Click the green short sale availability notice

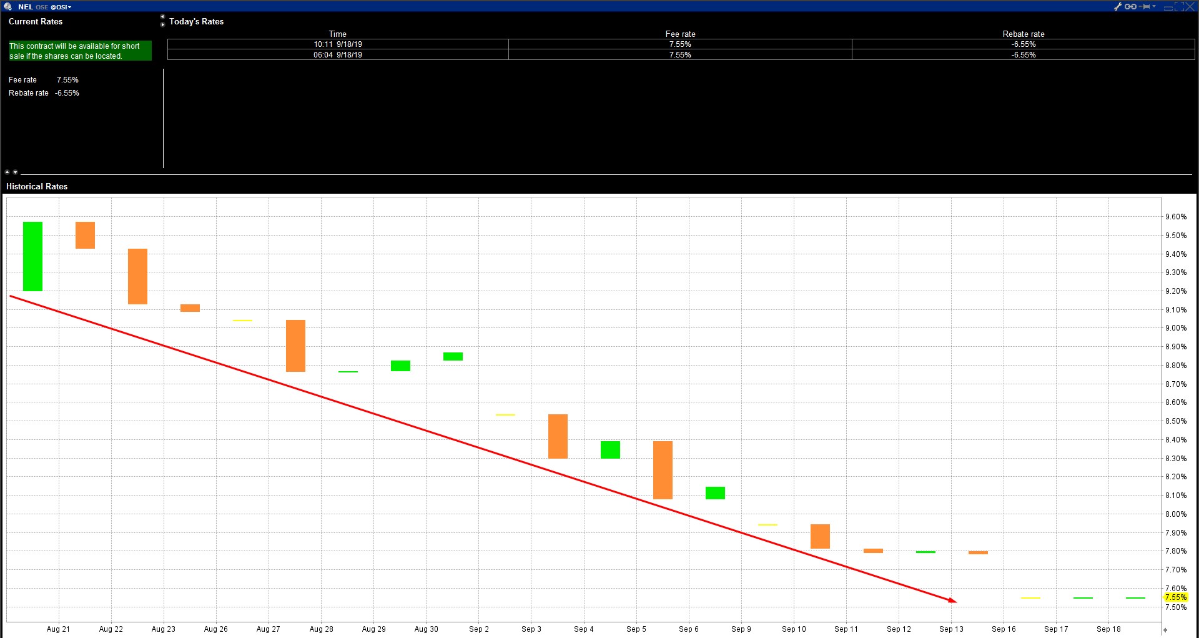[x=80, y=51]
